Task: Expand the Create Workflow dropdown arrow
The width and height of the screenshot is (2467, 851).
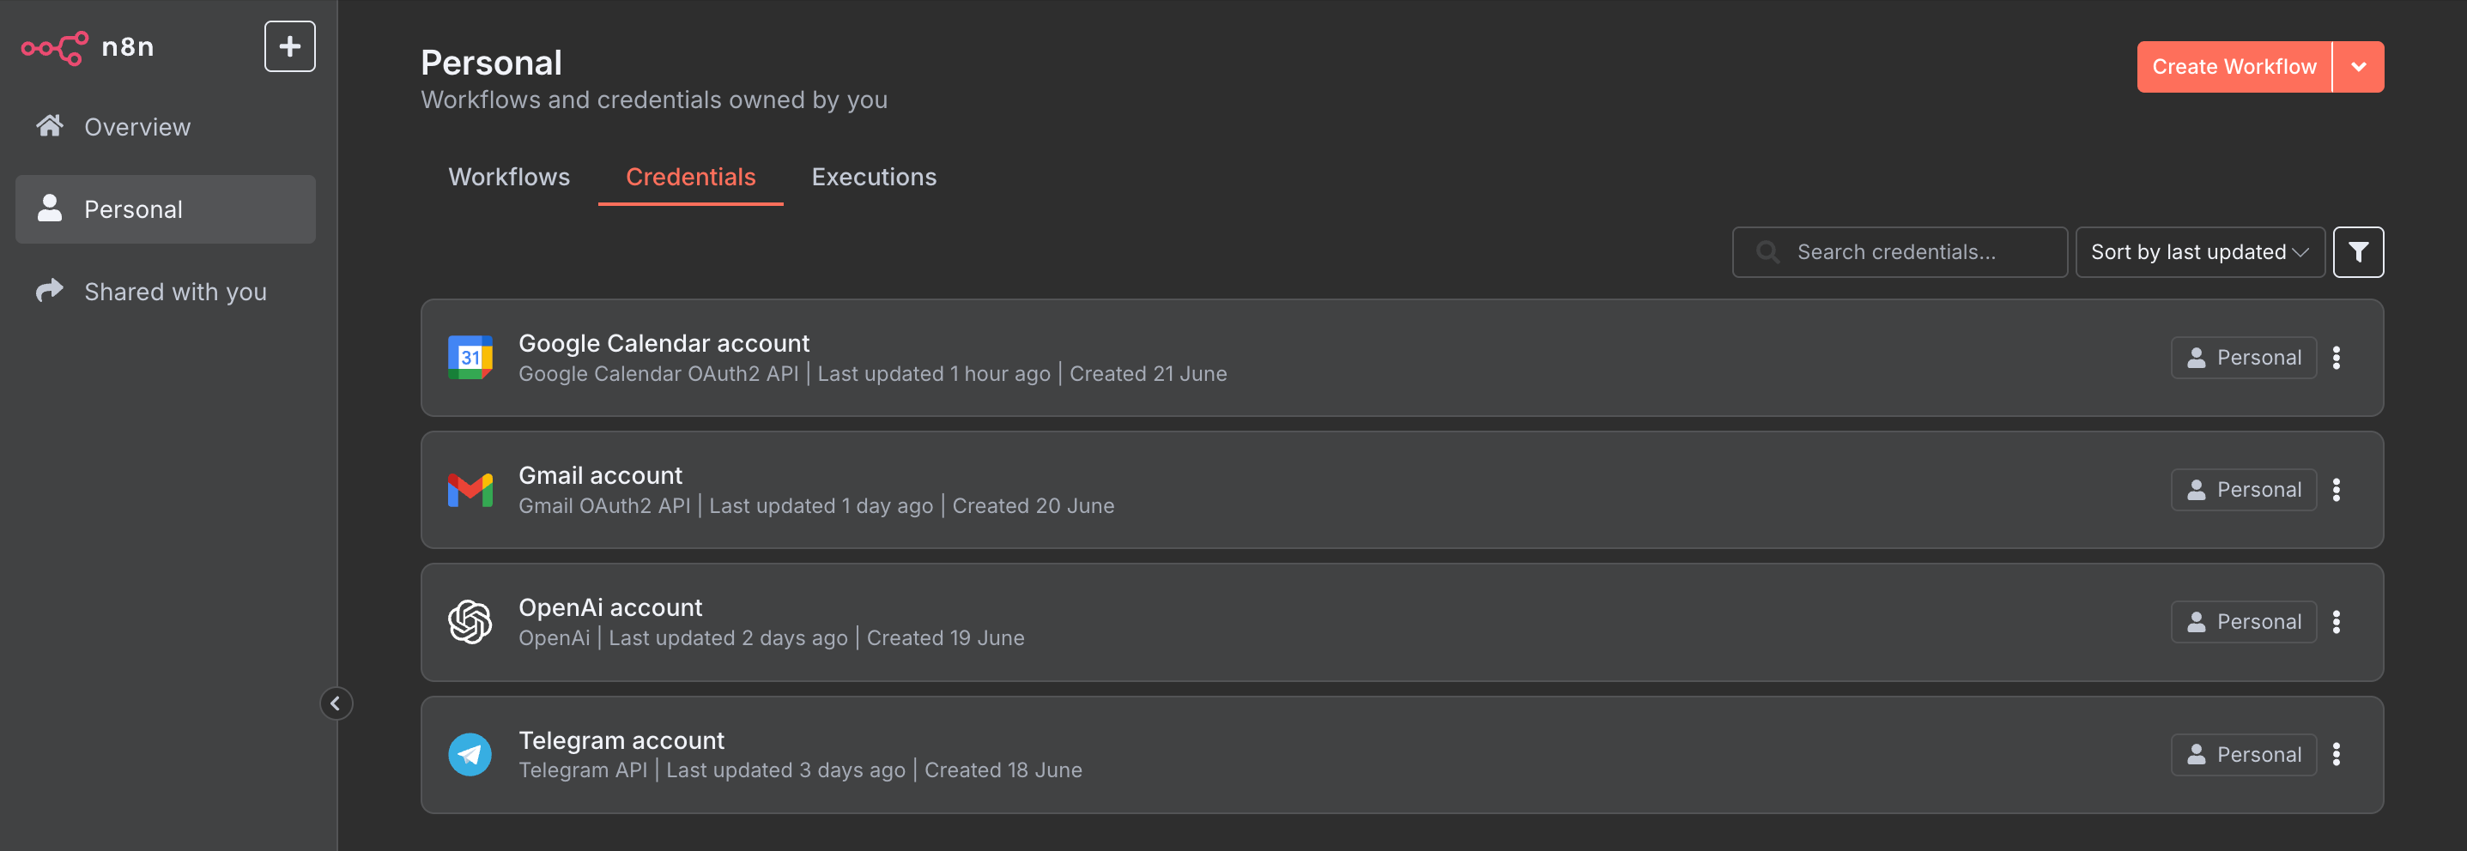Action: 2358,67
